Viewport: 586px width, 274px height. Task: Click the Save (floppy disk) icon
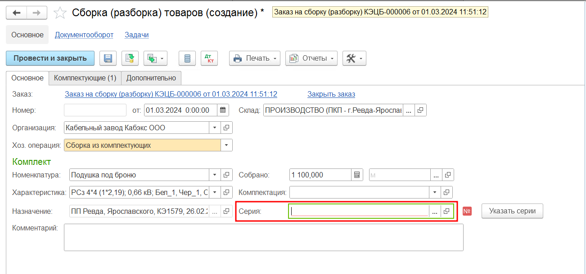coord(108,58)
